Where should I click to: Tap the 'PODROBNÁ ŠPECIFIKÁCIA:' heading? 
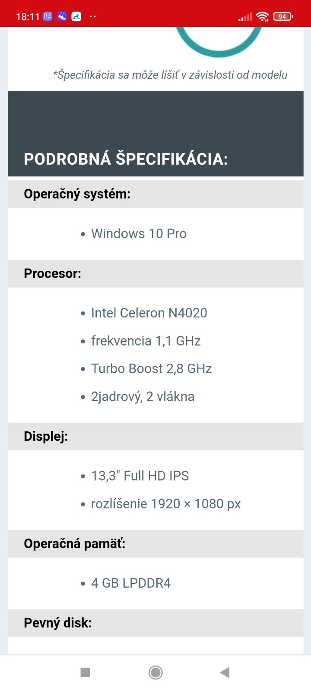126,159
